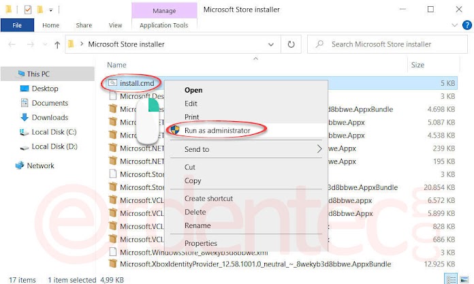The height and width of the screenshot is (284, 474).
Task: Click the 6.572 KB size cell
Action: (x=441, y=200)
